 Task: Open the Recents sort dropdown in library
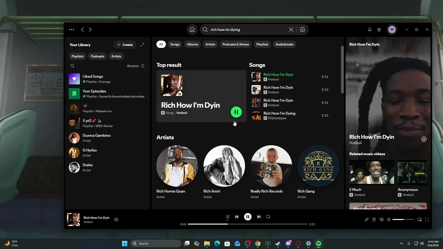point(136,66)
